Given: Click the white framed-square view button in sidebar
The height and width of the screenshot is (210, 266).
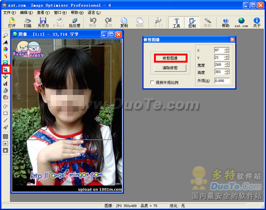Looking at the screenshot, I should 6,144.
